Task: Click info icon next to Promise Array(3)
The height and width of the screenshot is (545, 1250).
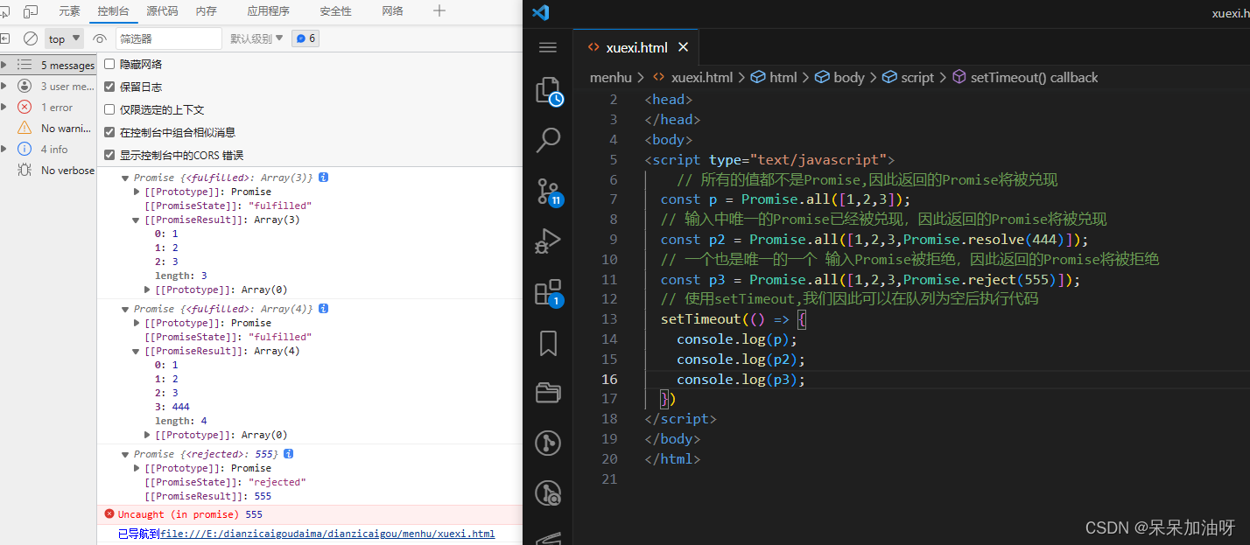Action: coord(323,177)
